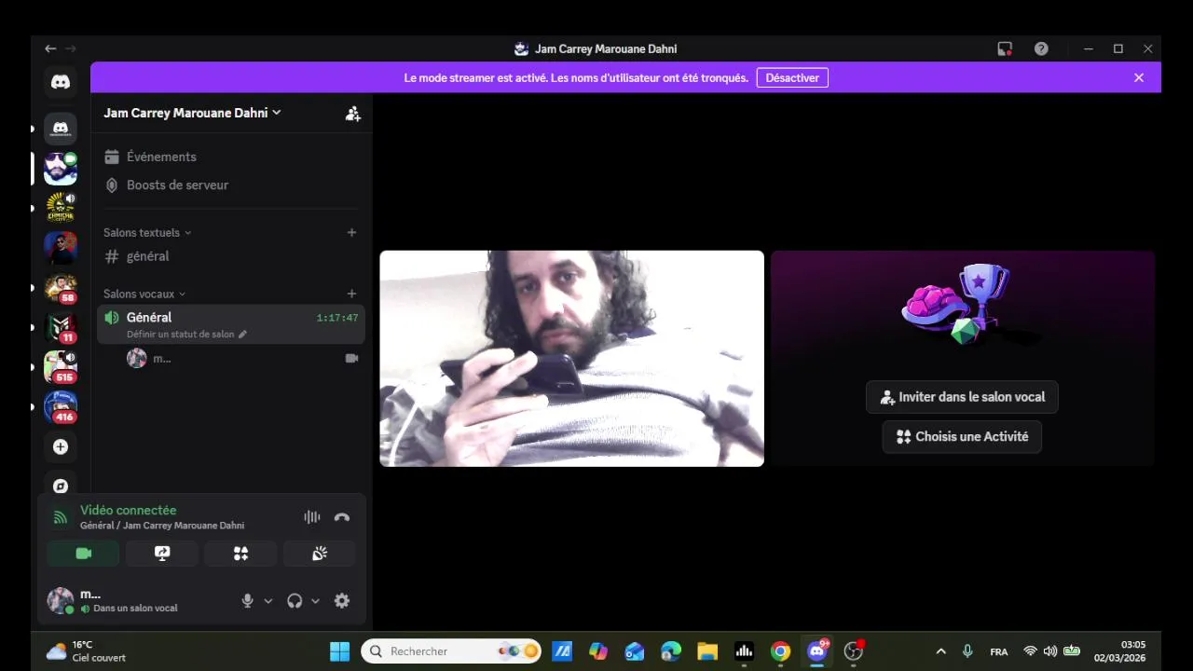
Task: Add a server with plus icon
Action: click(61, 447)
